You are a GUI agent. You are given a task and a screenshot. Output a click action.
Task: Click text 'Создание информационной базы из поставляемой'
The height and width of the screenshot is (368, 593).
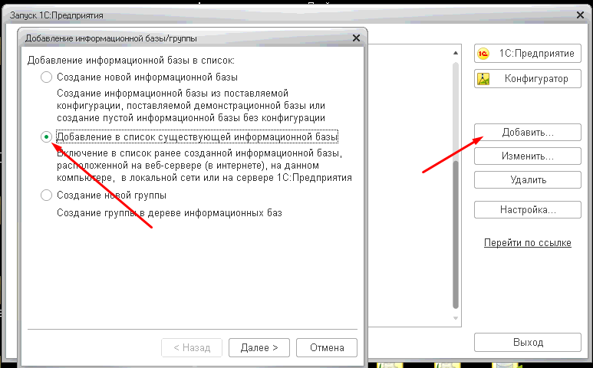(173, 93)
